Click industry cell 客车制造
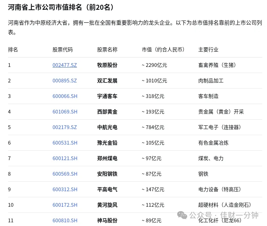The width and height of the screenshot is (267, 226). click(208, 96)
